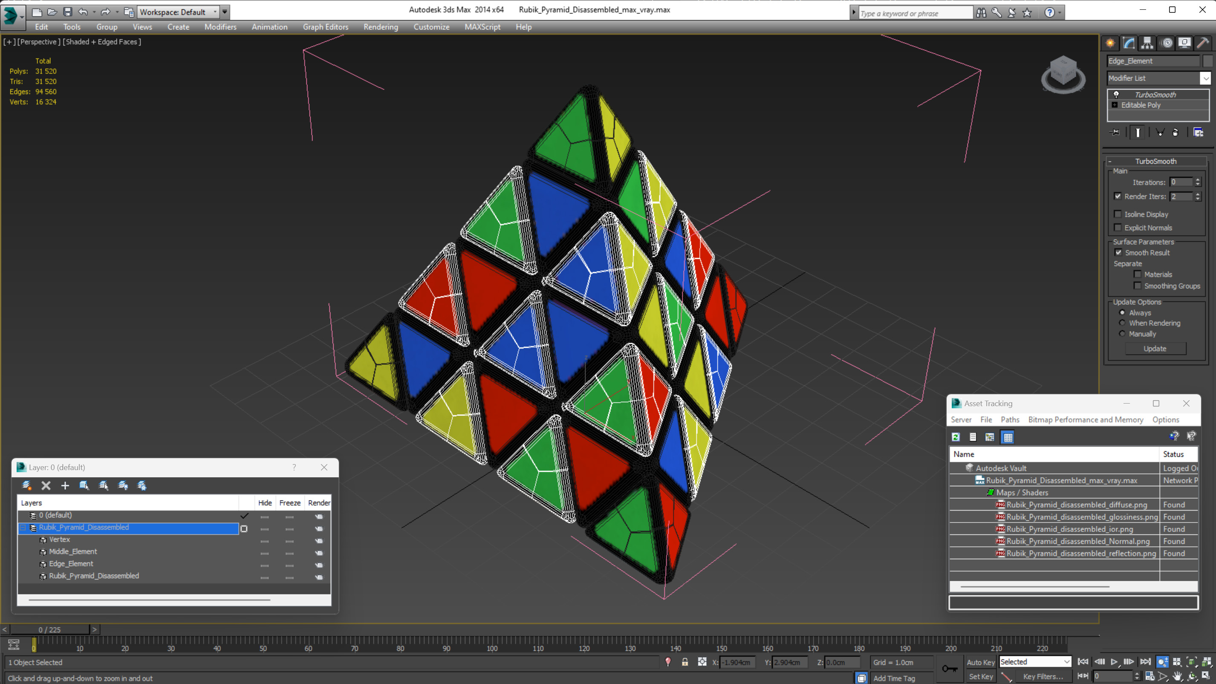The width and height of the screenshot is (1216, 684).
Task: Toggle the selection lock padlock icon
Action: point(685,662)
